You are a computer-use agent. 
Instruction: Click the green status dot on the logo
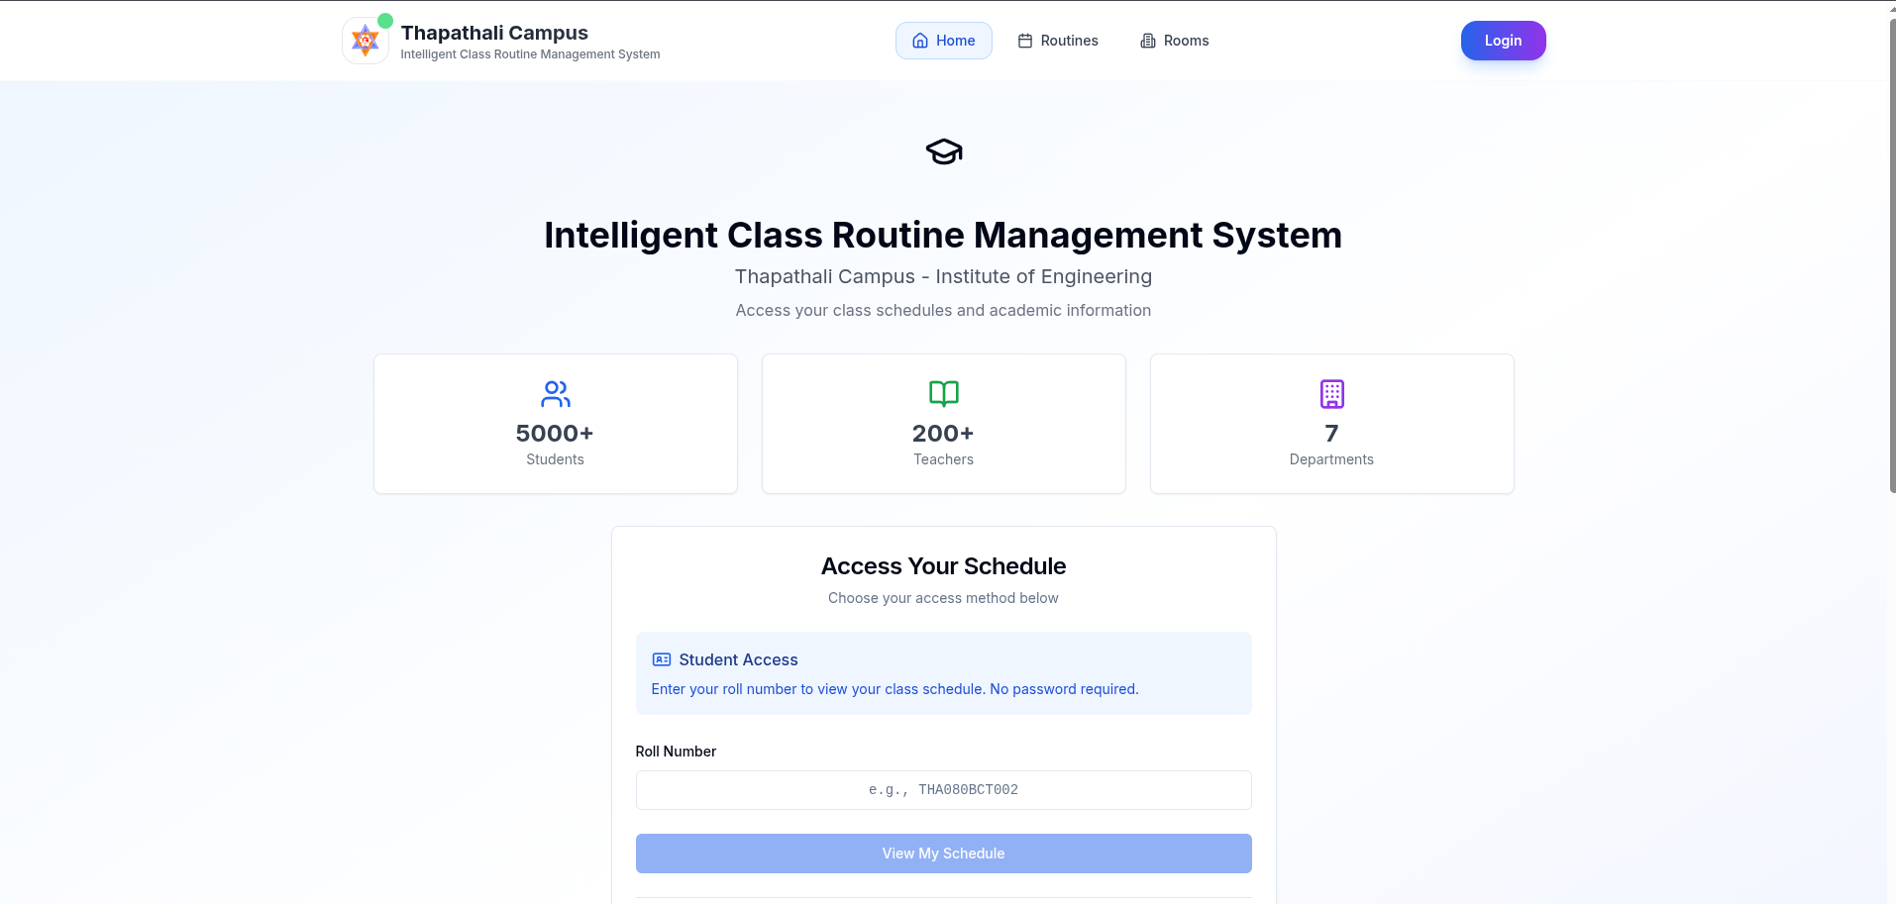tap(384, 18)
